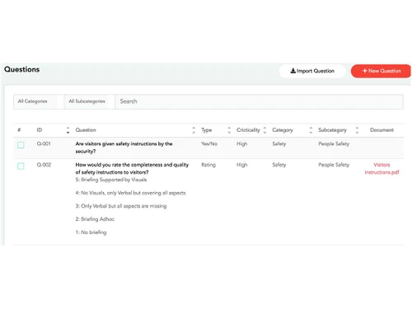Viewport: 412px width, 309px height.
Task: Click '1: No briefing' rating option
Action: 91,232
